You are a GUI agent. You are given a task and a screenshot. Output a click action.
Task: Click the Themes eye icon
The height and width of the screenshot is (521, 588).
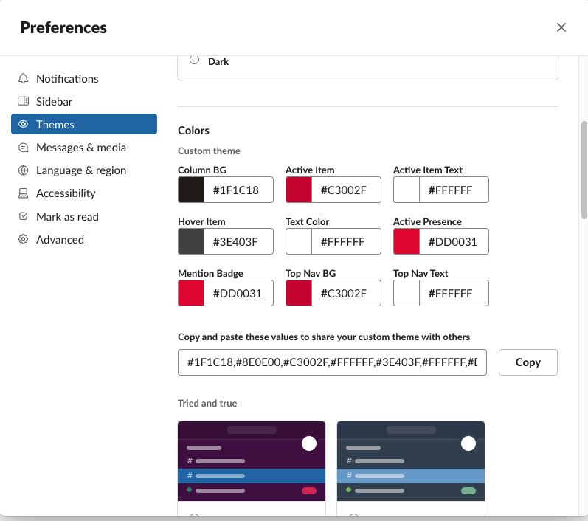pos(24,124)
